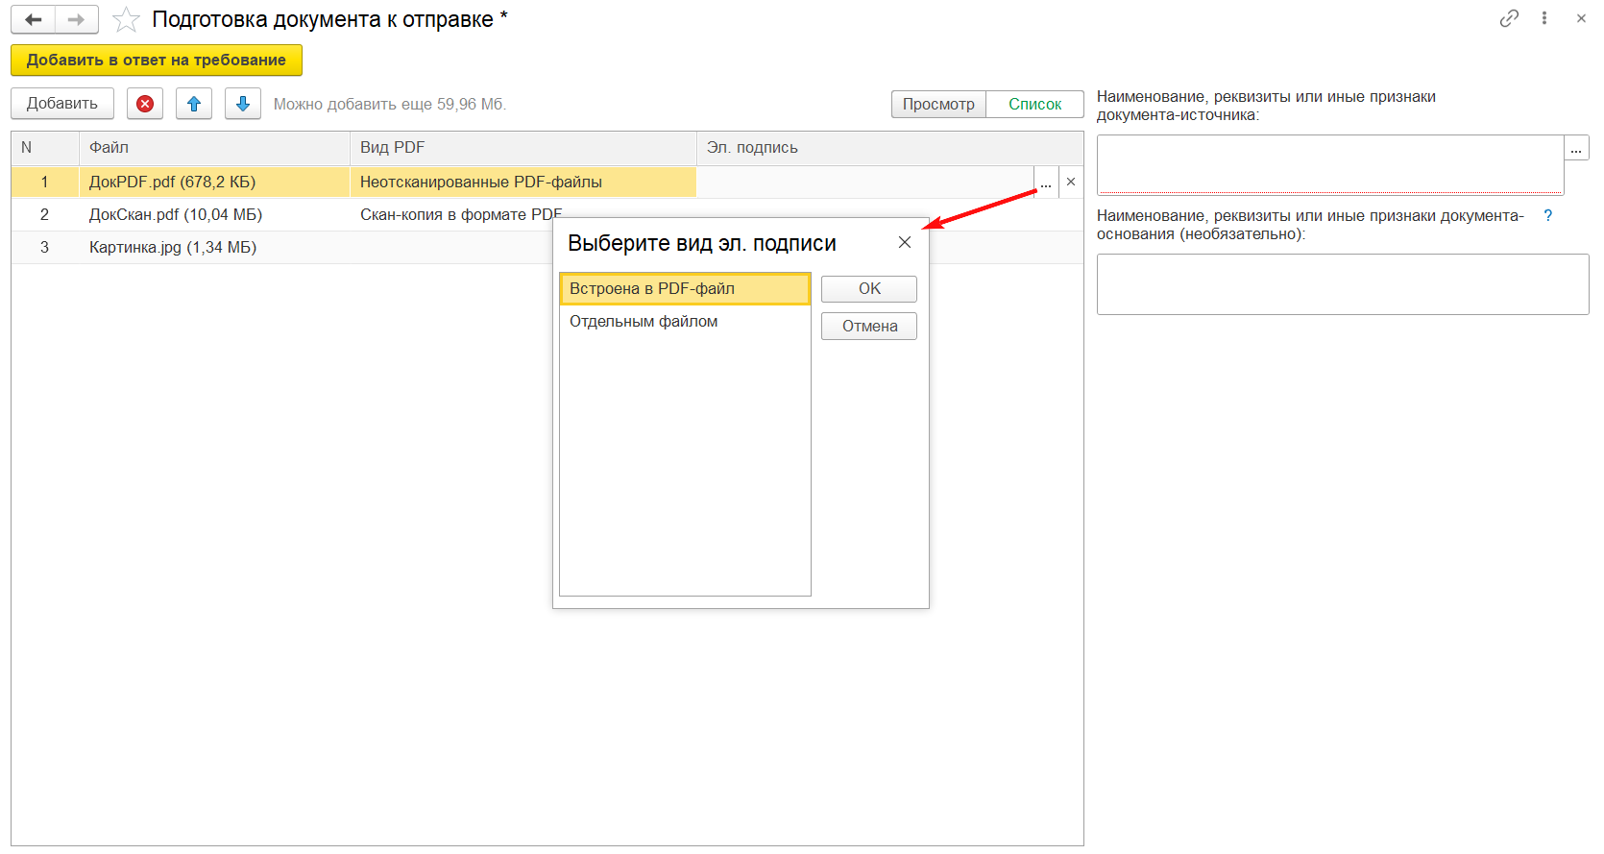
Task: Click the source document name input field
Action: click(x=1330, y=164)
